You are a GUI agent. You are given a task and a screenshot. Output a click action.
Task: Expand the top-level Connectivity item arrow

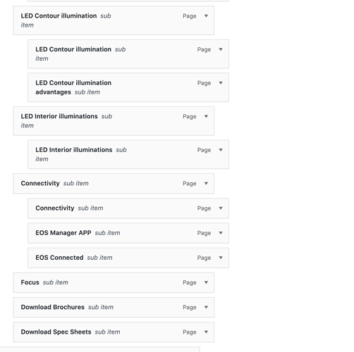click(x=206, y=184)
